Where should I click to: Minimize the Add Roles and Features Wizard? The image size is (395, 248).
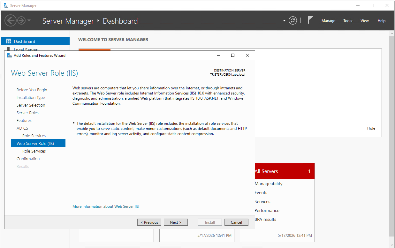coord(218,55)
